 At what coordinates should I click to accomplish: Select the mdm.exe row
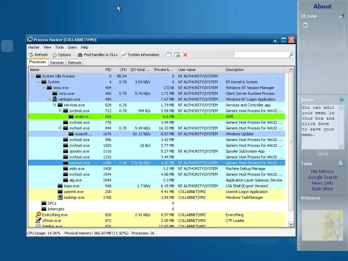(x=157, y=169)
